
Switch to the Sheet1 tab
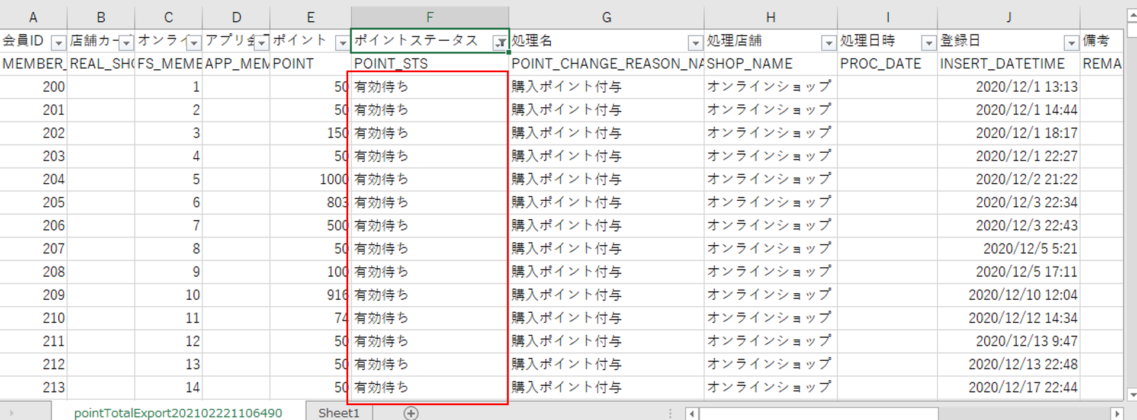pyautogui.click(x=339, y=413)
